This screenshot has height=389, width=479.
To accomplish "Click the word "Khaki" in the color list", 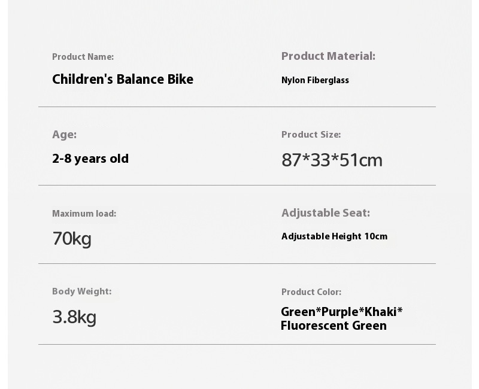I will click(380, 312).
